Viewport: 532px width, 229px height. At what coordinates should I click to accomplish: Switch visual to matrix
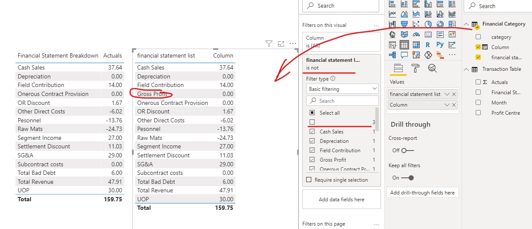tap(416, 45)
